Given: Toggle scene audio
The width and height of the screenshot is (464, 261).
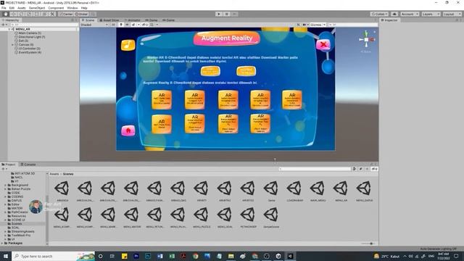Looking at the screenshot, I should (127, 25).
